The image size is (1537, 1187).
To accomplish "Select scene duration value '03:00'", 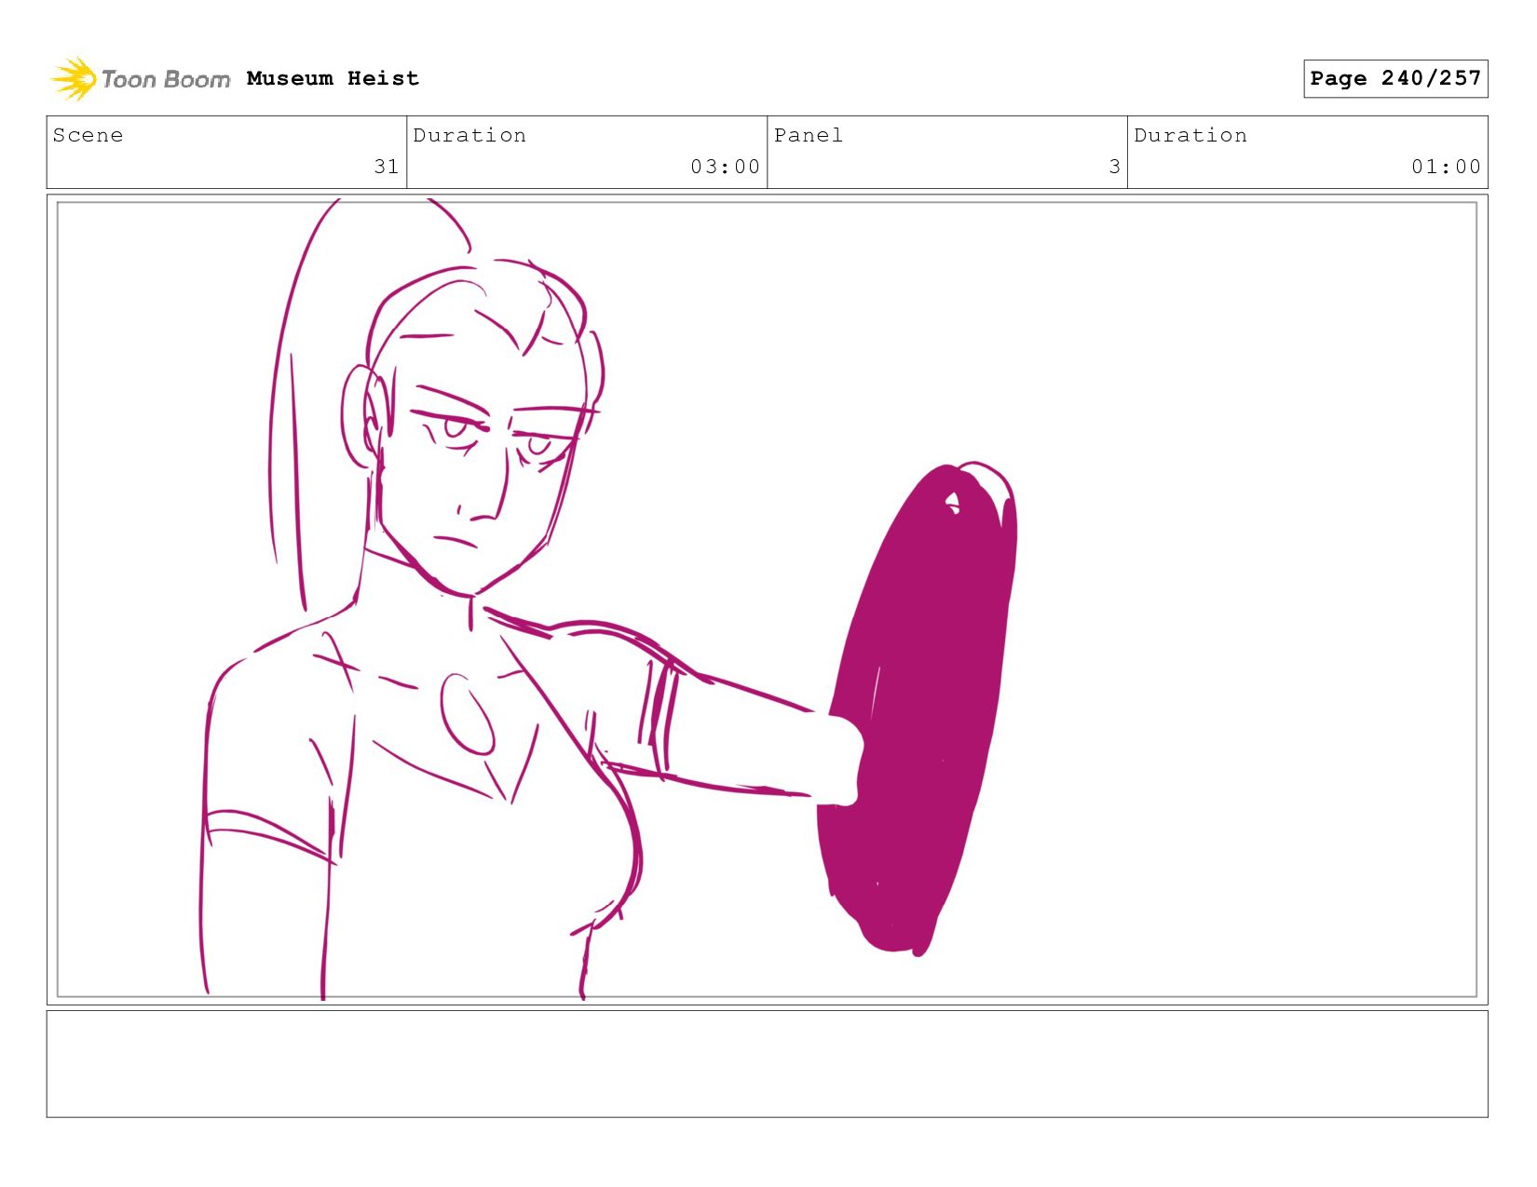I will [x=725, y=167].
